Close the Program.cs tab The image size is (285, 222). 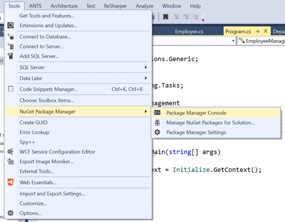click(266, 31)
